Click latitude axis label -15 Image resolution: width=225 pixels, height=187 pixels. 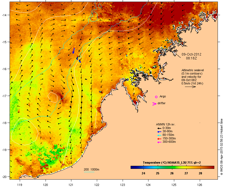tap(4, 42)
